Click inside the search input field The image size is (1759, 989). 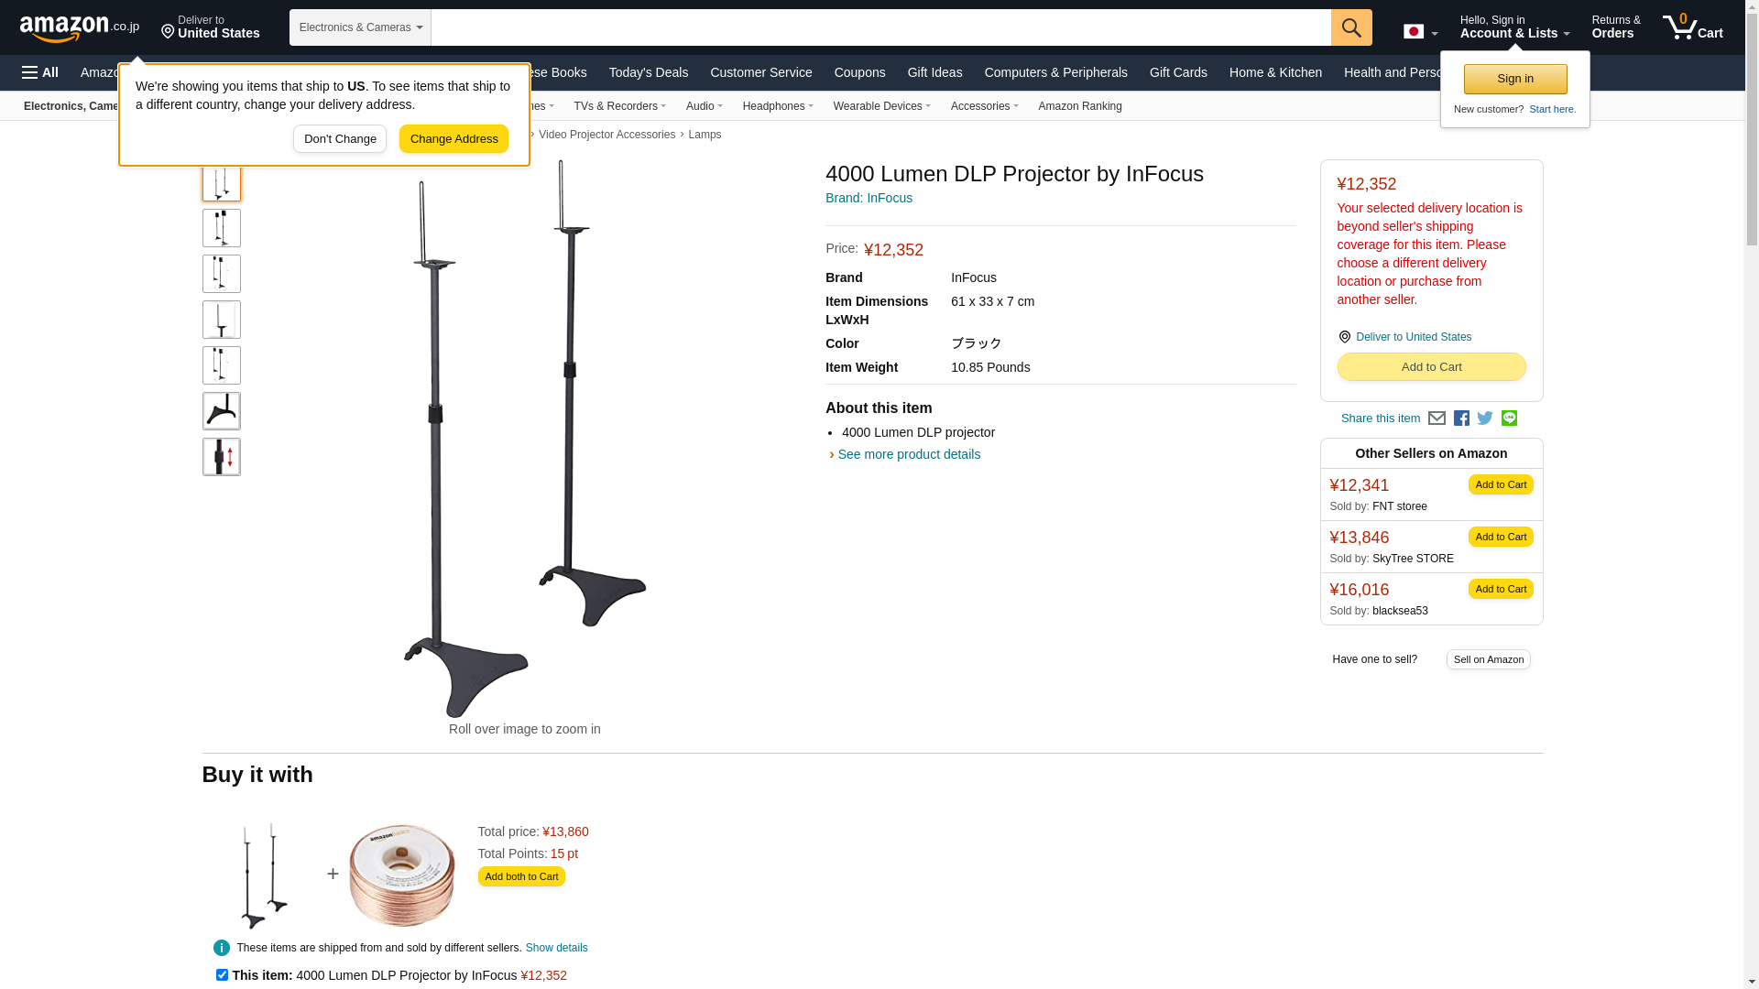tap(880, 27)
